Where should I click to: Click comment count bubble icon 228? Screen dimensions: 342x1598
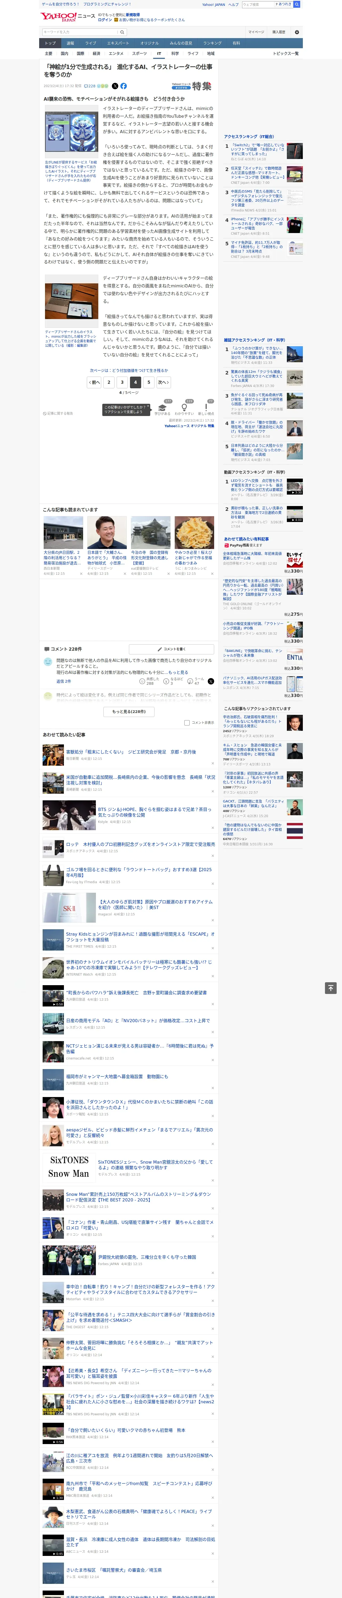point(91,86)
